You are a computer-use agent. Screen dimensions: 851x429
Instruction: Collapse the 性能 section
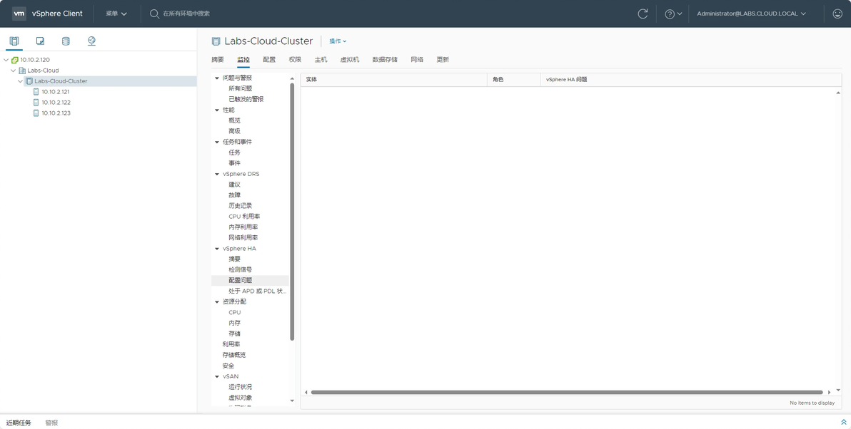(217, 110)
